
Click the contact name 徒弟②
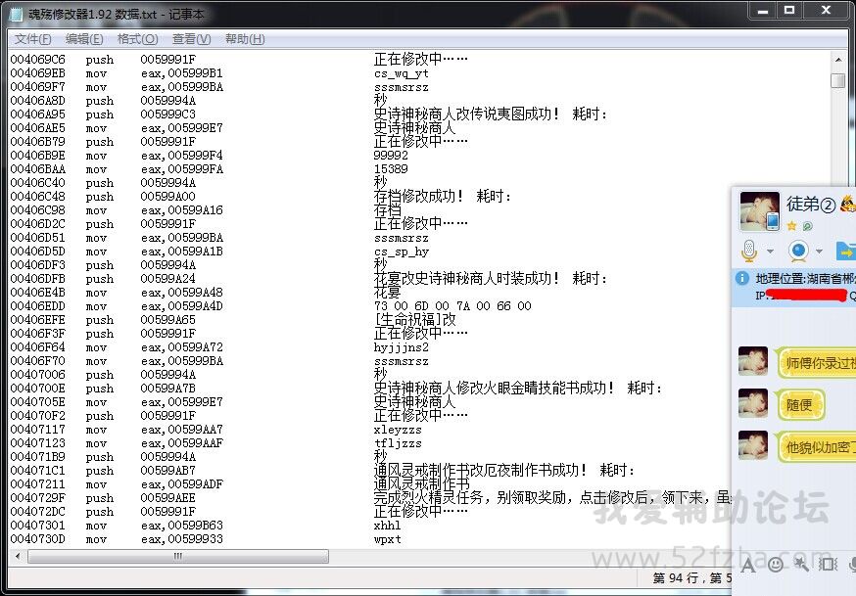[x=810, y=204]
